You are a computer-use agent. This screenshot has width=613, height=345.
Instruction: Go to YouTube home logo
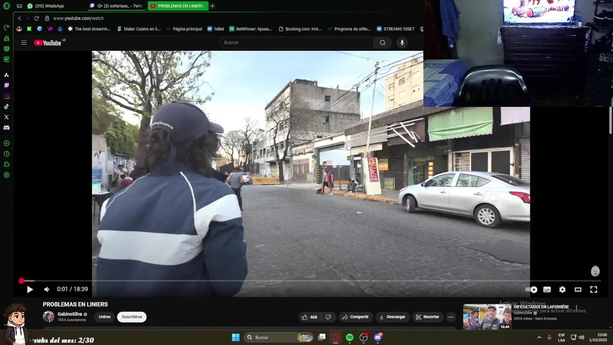[x=47, y=43]
